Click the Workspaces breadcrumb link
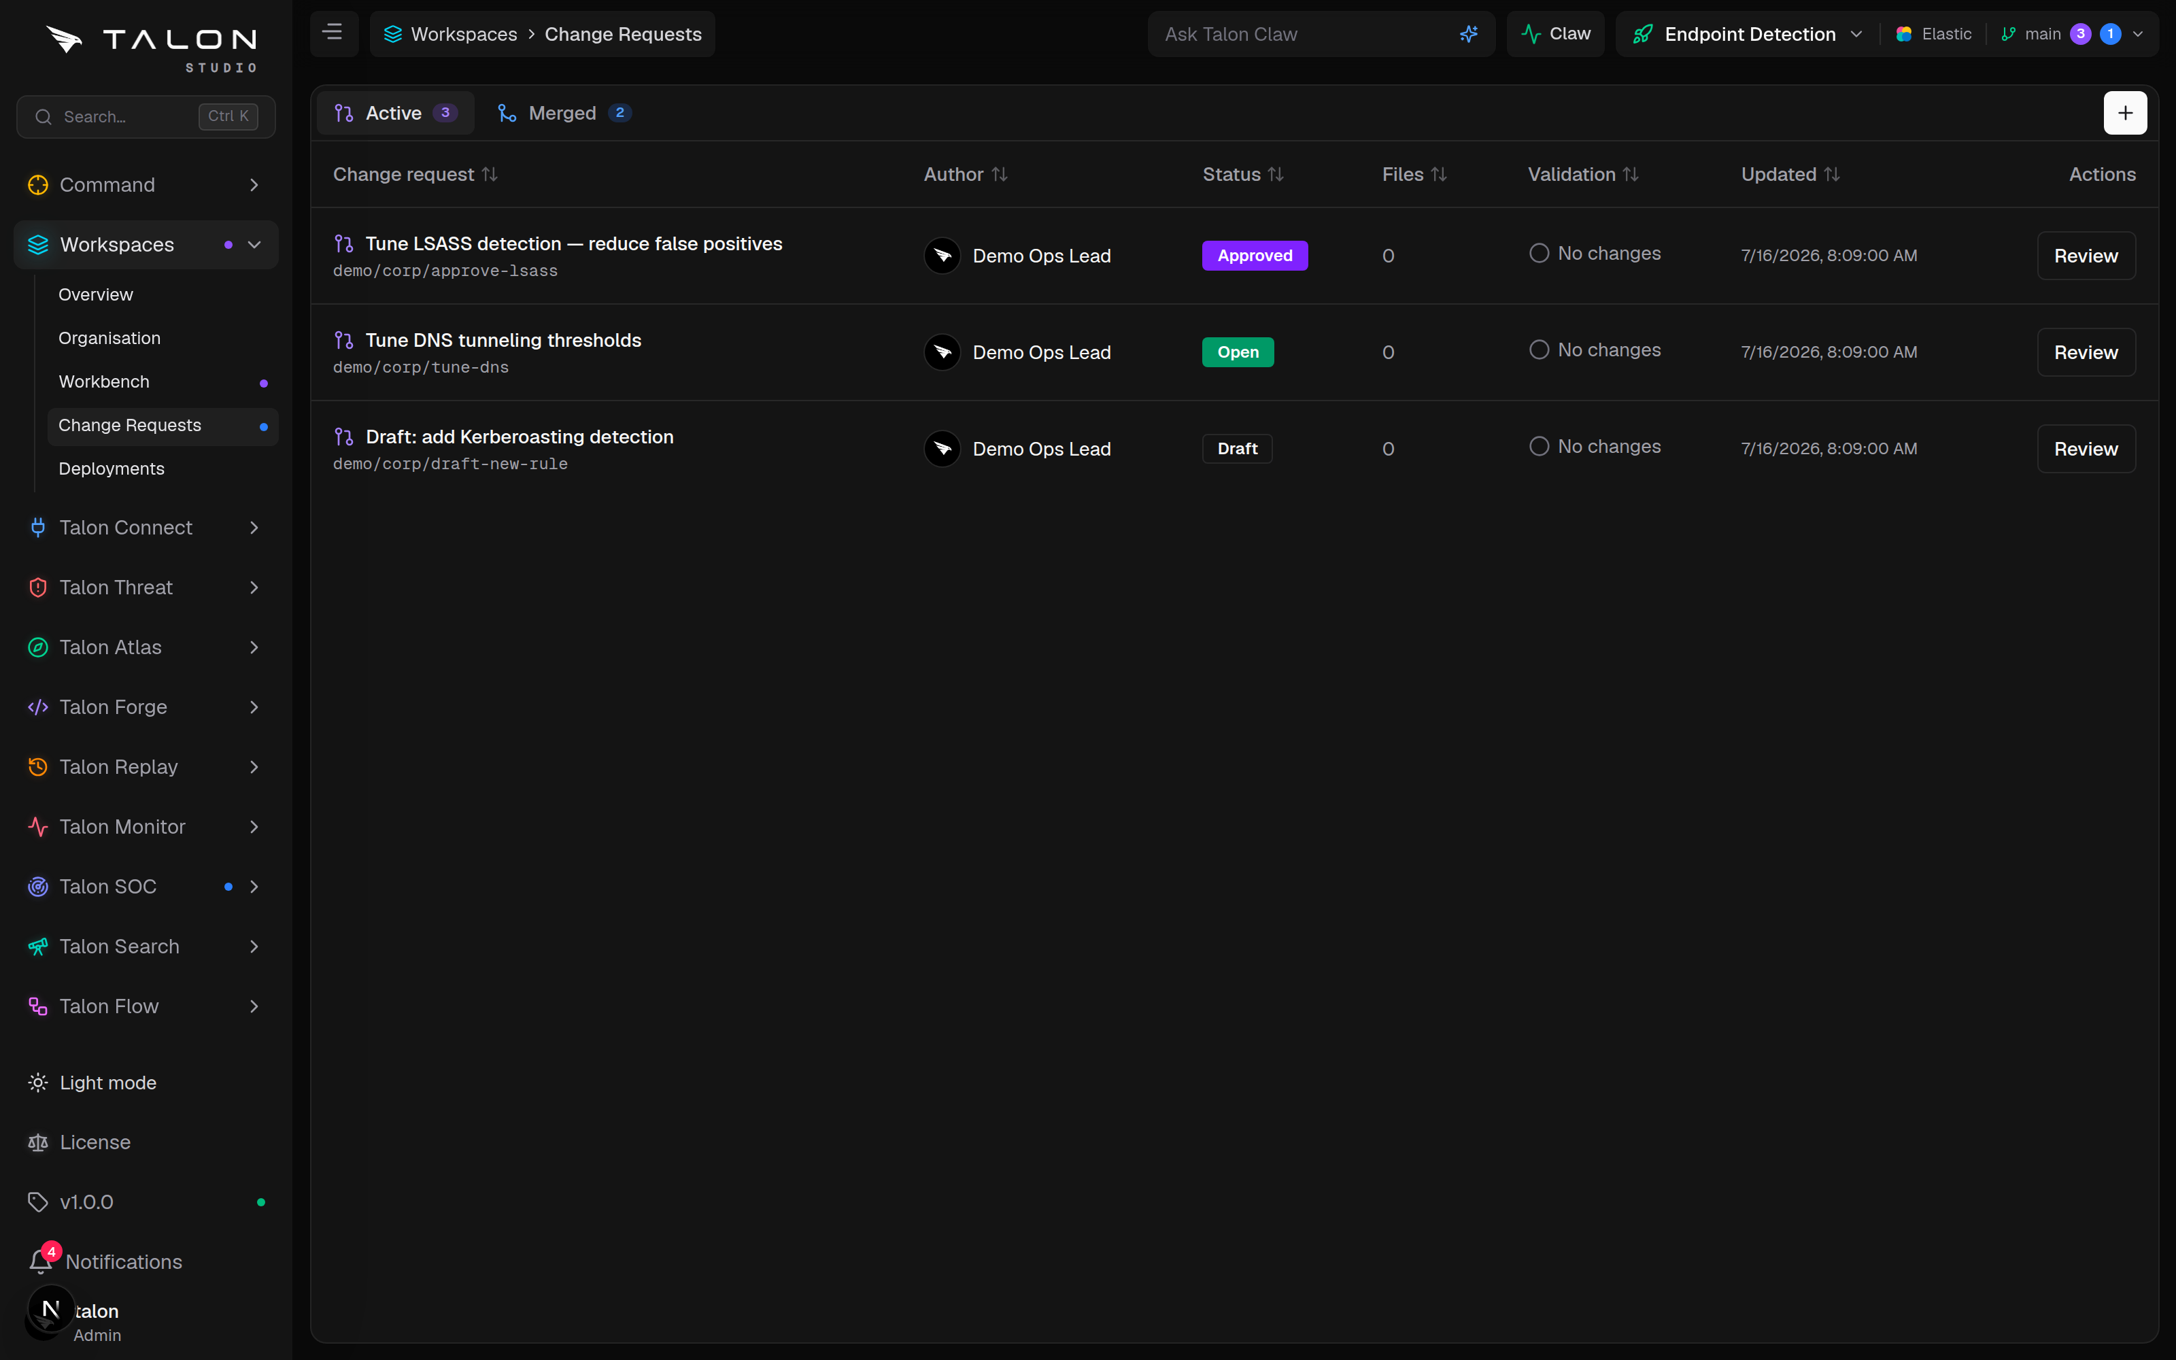This screenshot has width=2176, height=1360. [450, 34]
